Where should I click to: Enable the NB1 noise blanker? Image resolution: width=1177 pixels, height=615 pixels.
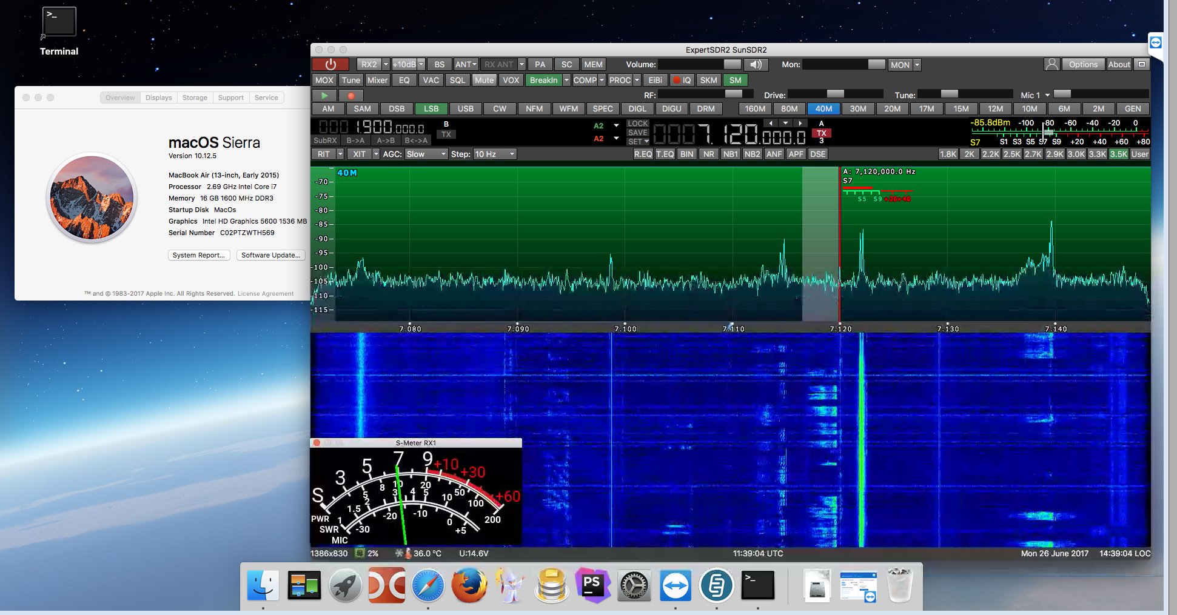[x=731, y=154]
